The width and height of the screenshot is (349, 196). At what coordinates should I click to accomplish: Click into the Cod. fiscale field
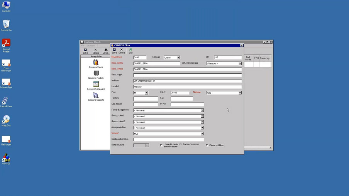click(146, 104)
